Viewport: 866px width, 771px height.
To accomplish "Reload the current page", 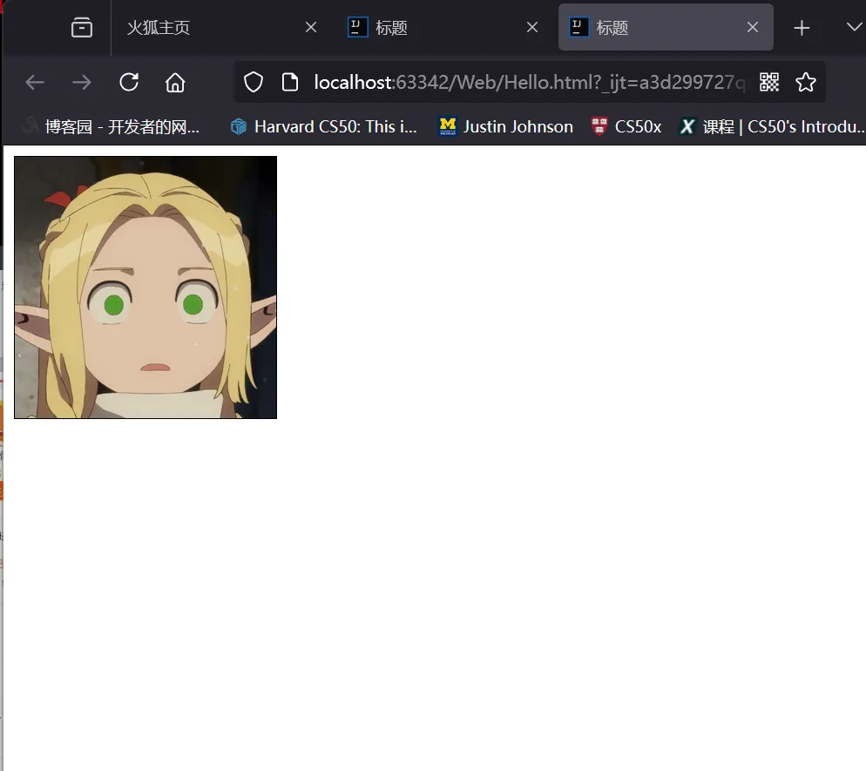I will (x=129, y=83).
